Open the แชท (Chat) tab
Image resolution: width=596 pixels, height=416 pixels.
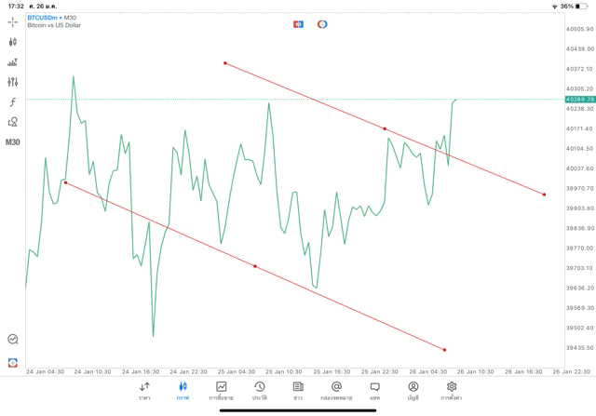[x=374, y=390]
